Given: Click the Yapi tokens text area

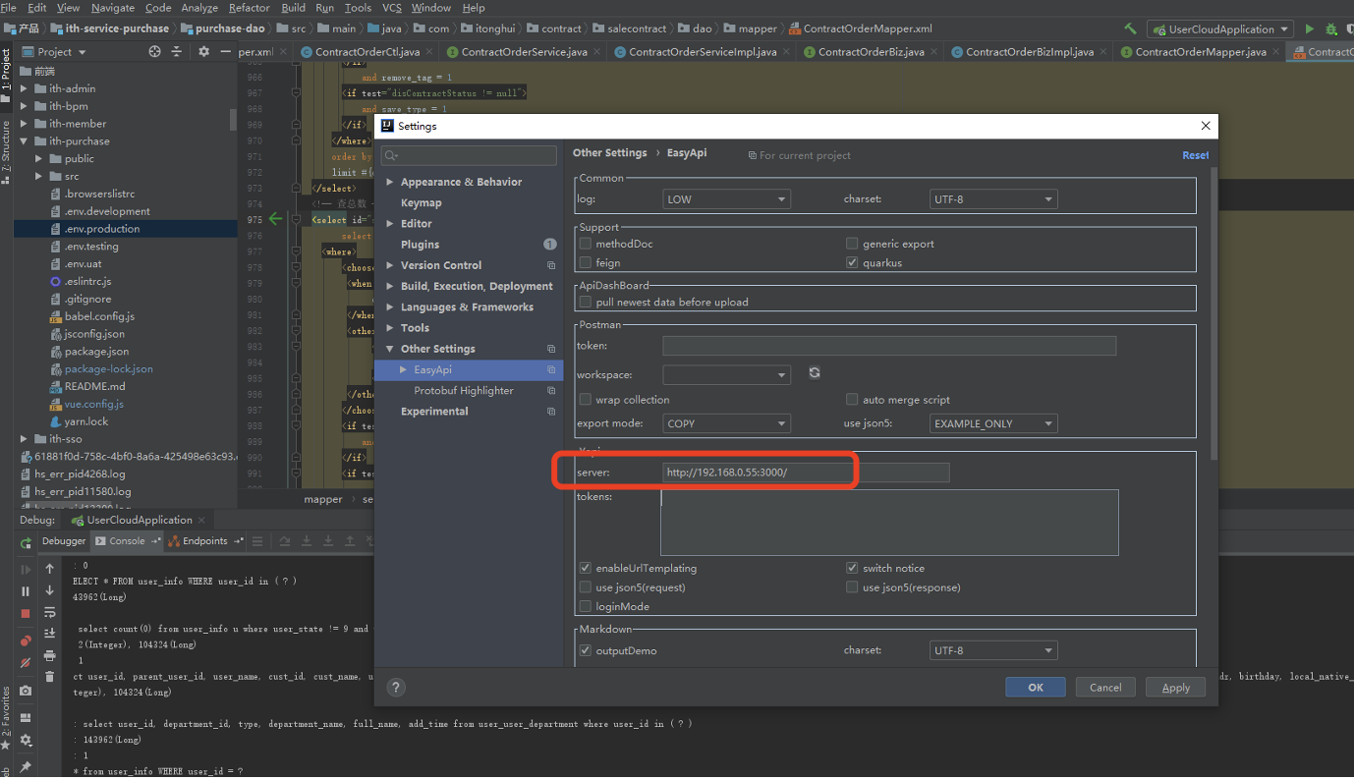Looking at the screenshot, I should coord(889,523).
